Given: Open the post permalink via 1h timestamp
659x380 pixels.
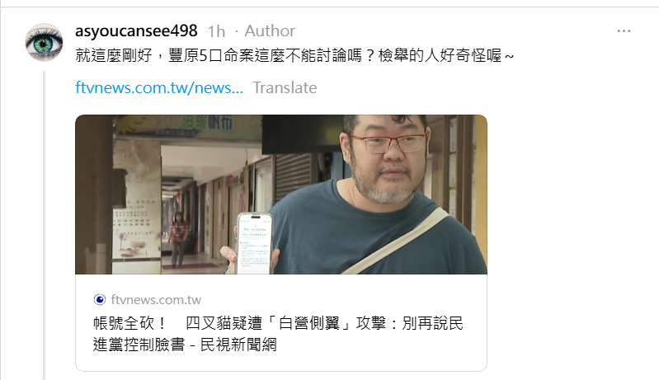Looking at the screenshot, I should [x=216, y=31].
